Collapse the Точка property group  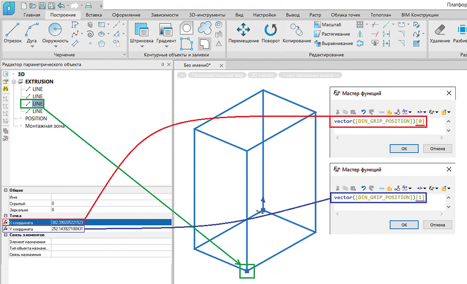(5, 215)
